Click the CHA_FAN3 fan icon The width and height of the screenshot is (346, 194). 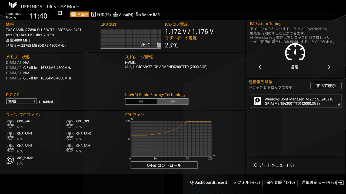click(x=10, y=148)
